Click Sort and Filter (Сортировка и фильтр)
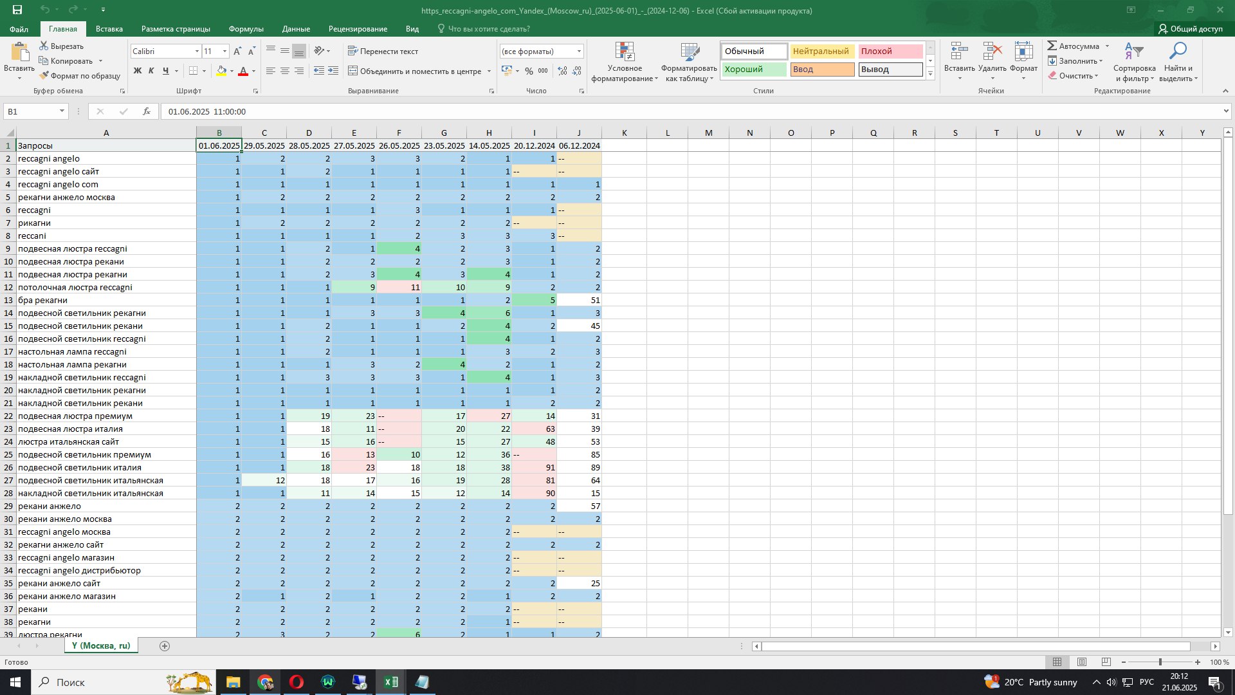Screen dimensions: 1235x695 click(1134, 62)
